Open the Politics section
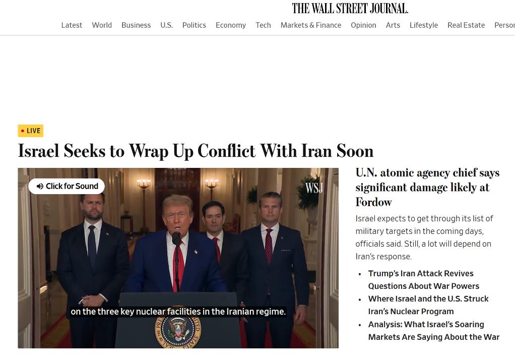 pos(194,25)
